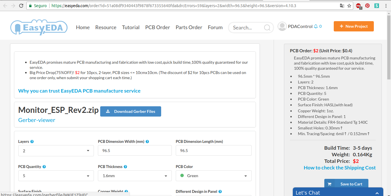Open the PDAControl user avatar
The image size is (391, 196).
(x=282, y=26)
